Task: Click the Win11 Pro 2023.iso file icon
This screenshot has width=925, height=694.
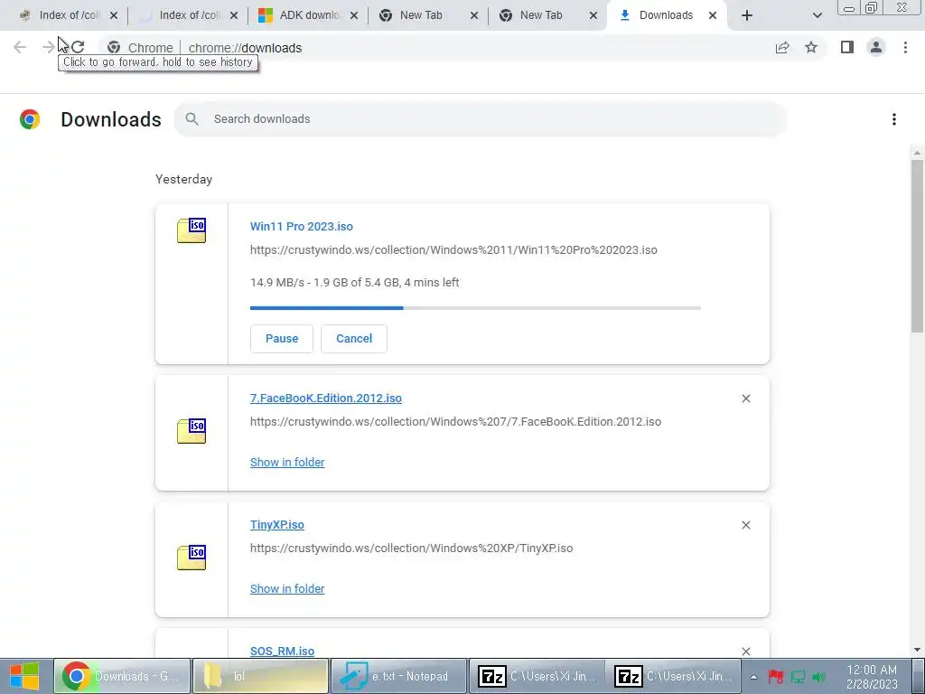Action: click(192, 230)
